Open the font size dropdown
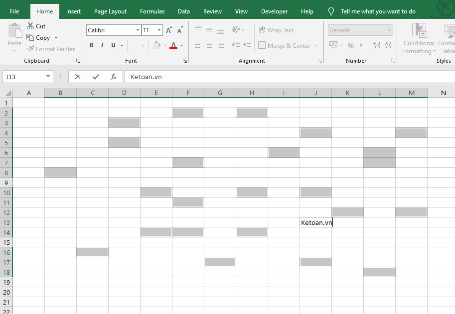This screenshot has height=314, width=455. coord(159,30)
